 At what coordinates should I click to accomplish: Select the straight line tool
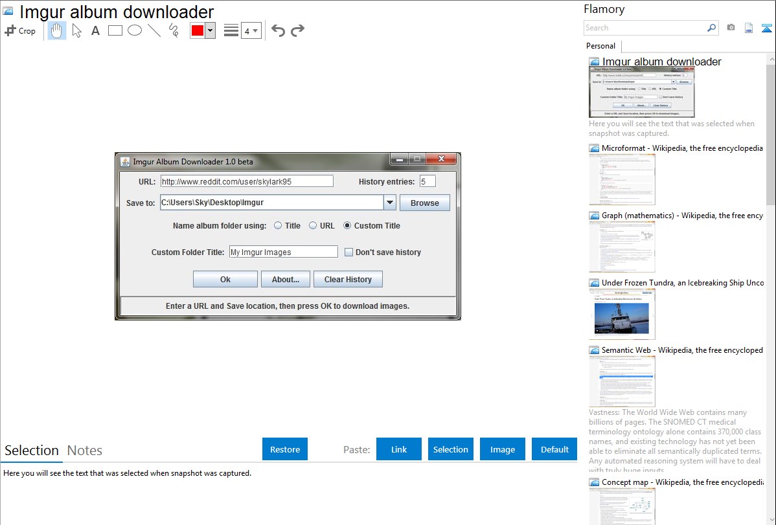pos(154,30)
